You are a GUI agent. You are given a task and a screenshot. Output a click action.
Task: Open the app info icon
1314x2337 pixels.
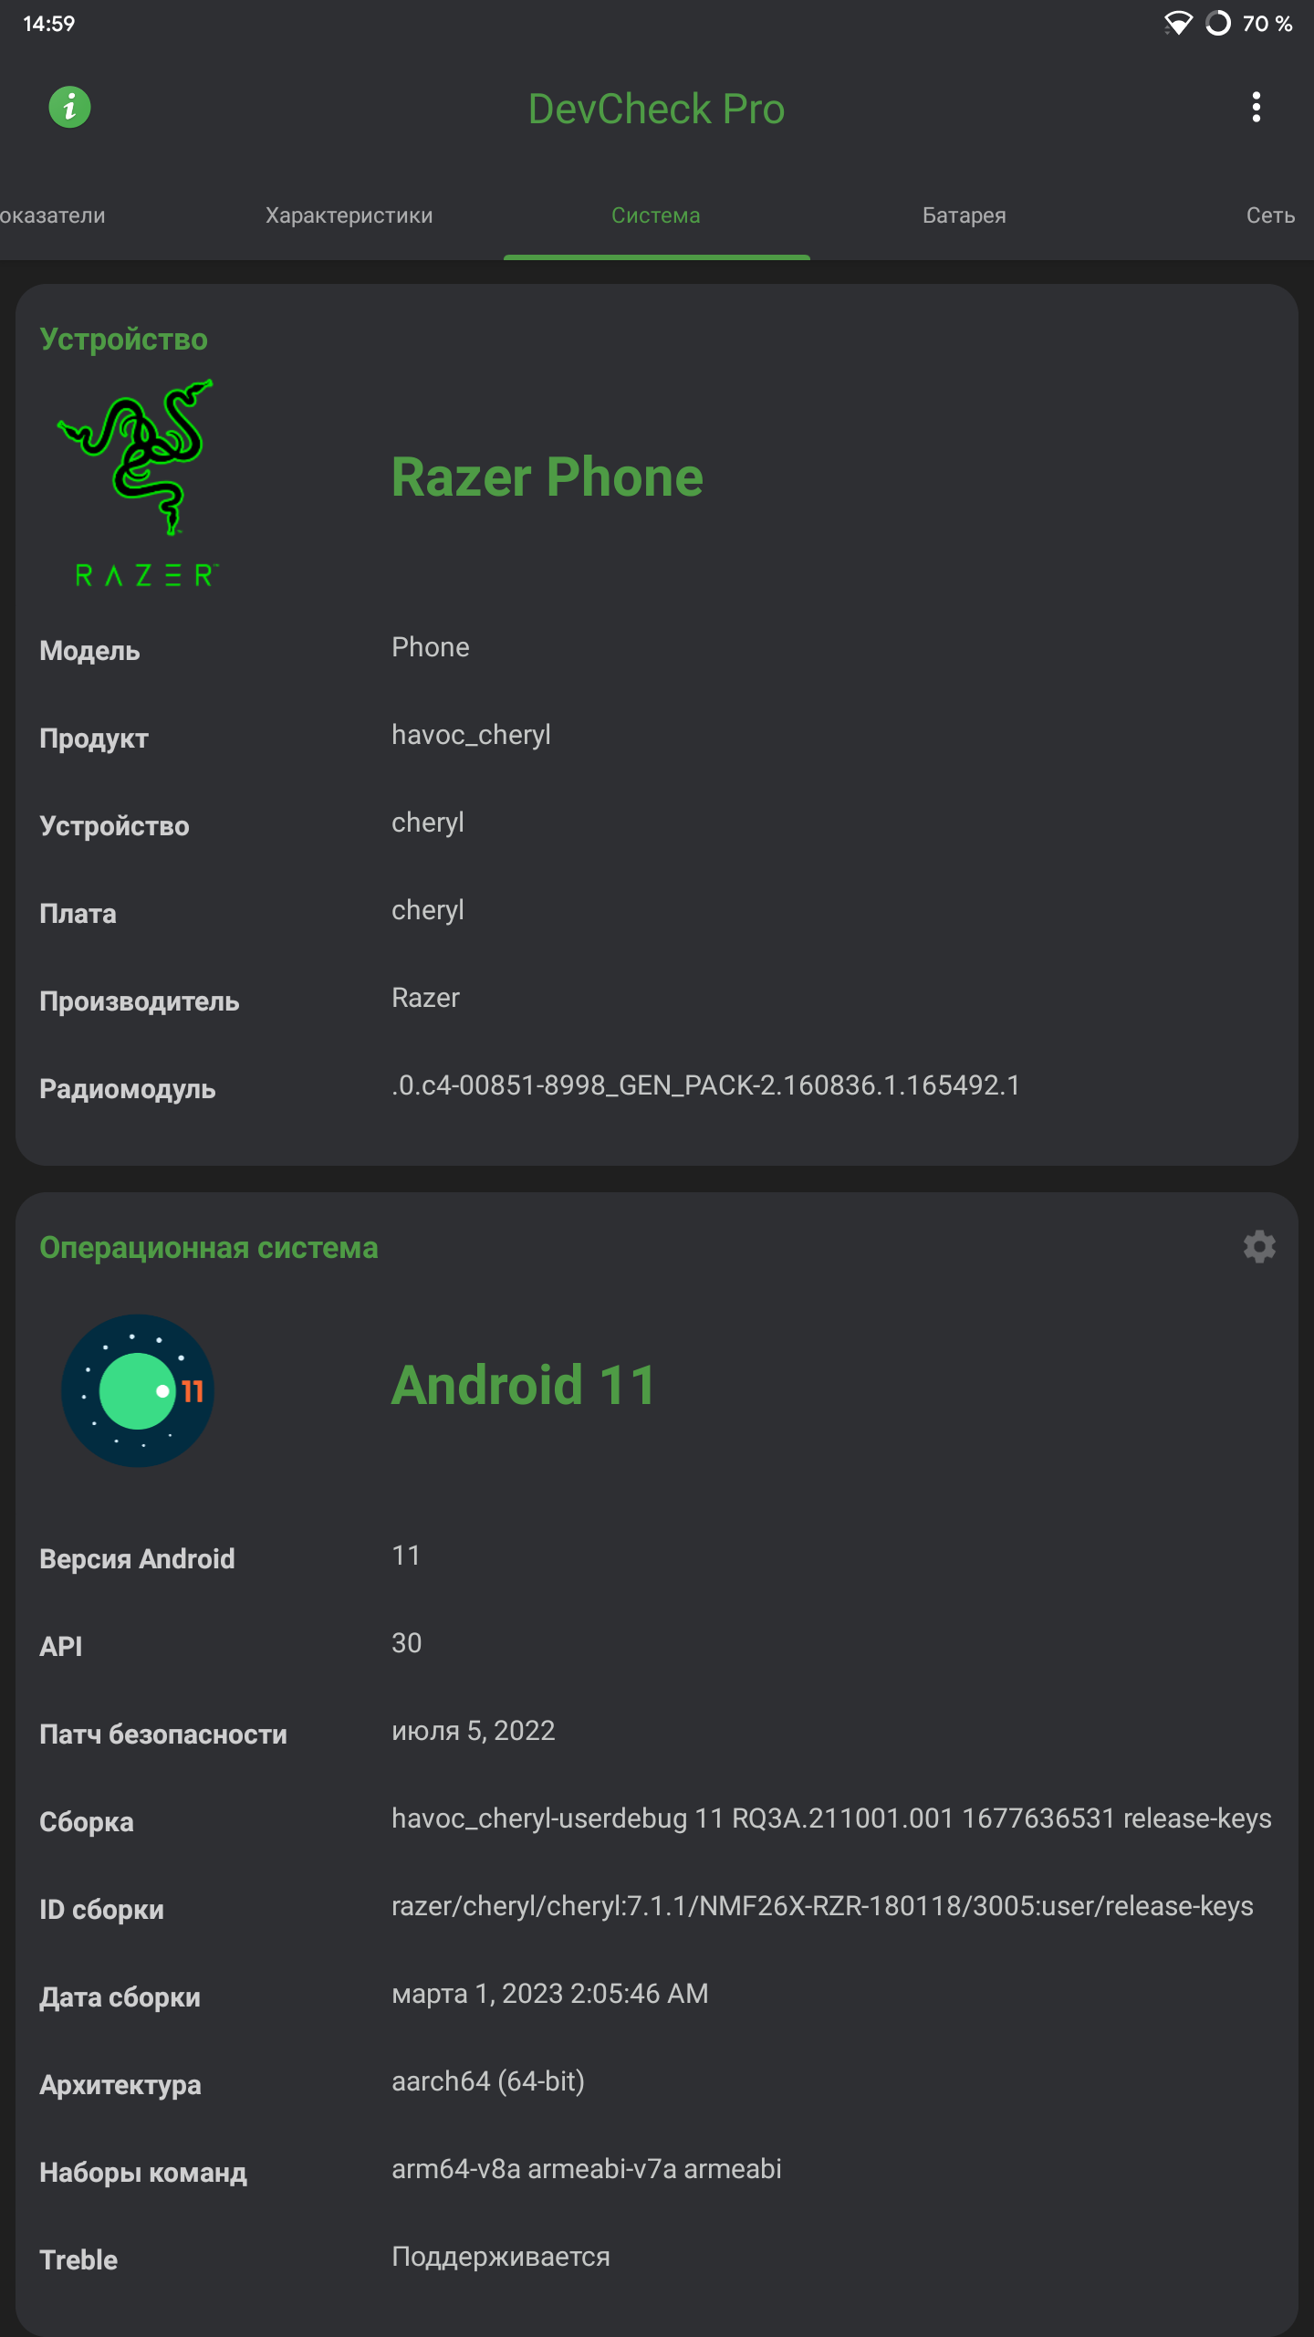point(69,107)
